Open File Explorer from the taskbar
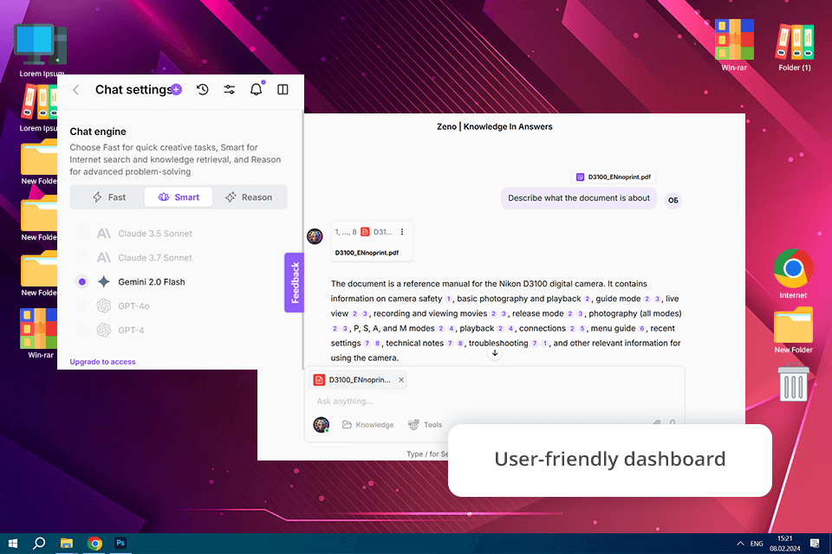 (x=67, y=544)
